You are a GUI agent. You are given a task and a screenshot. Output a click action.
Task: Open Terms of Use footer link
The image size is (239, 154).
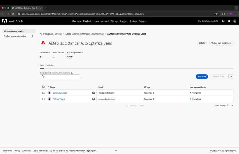[x=7, y=151]
